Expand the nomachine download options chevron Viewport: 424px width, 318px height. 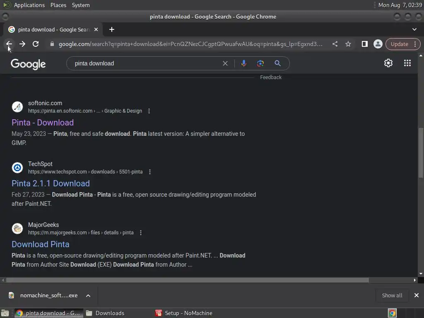click(x=88, y=296)
